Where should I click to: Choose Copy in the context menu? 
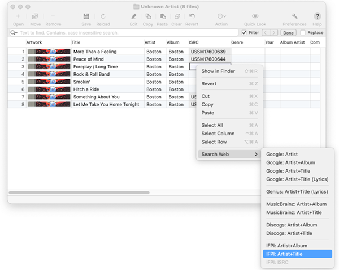tap(229, 104)
